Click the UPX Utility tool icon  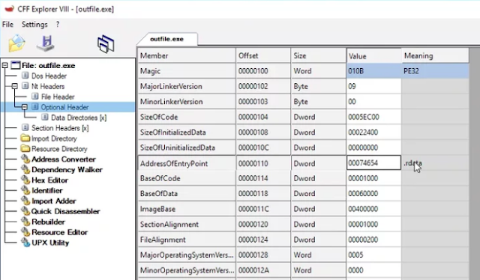click(25, 243)
